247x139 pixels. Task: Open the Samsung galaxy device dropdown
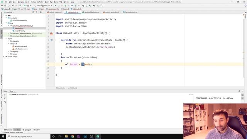coord(43,5)
